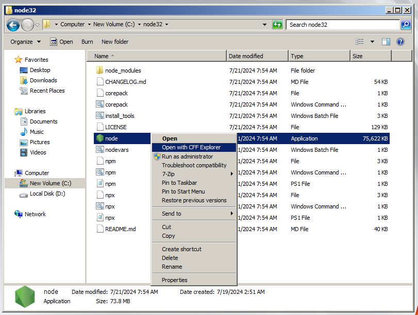Choose Rename in the context menu
This screenshot has height=315, width=418.
pos(194,267)
